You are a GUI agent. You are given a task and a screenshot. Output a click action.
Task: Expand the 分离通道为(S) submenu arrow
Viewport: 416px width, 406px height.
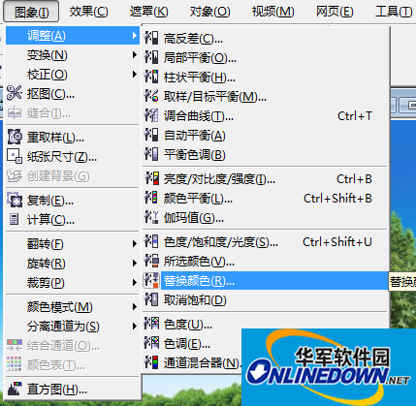coord(135,326)
